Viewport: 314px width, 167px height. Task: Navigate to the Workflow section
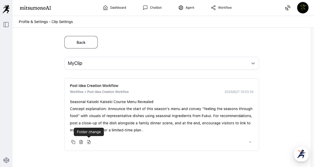pos(221,8)
